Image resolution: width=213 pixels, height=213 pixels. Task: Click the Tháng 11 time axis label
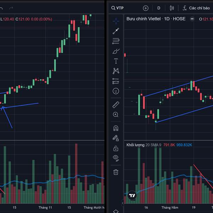[x=45, y=208]
